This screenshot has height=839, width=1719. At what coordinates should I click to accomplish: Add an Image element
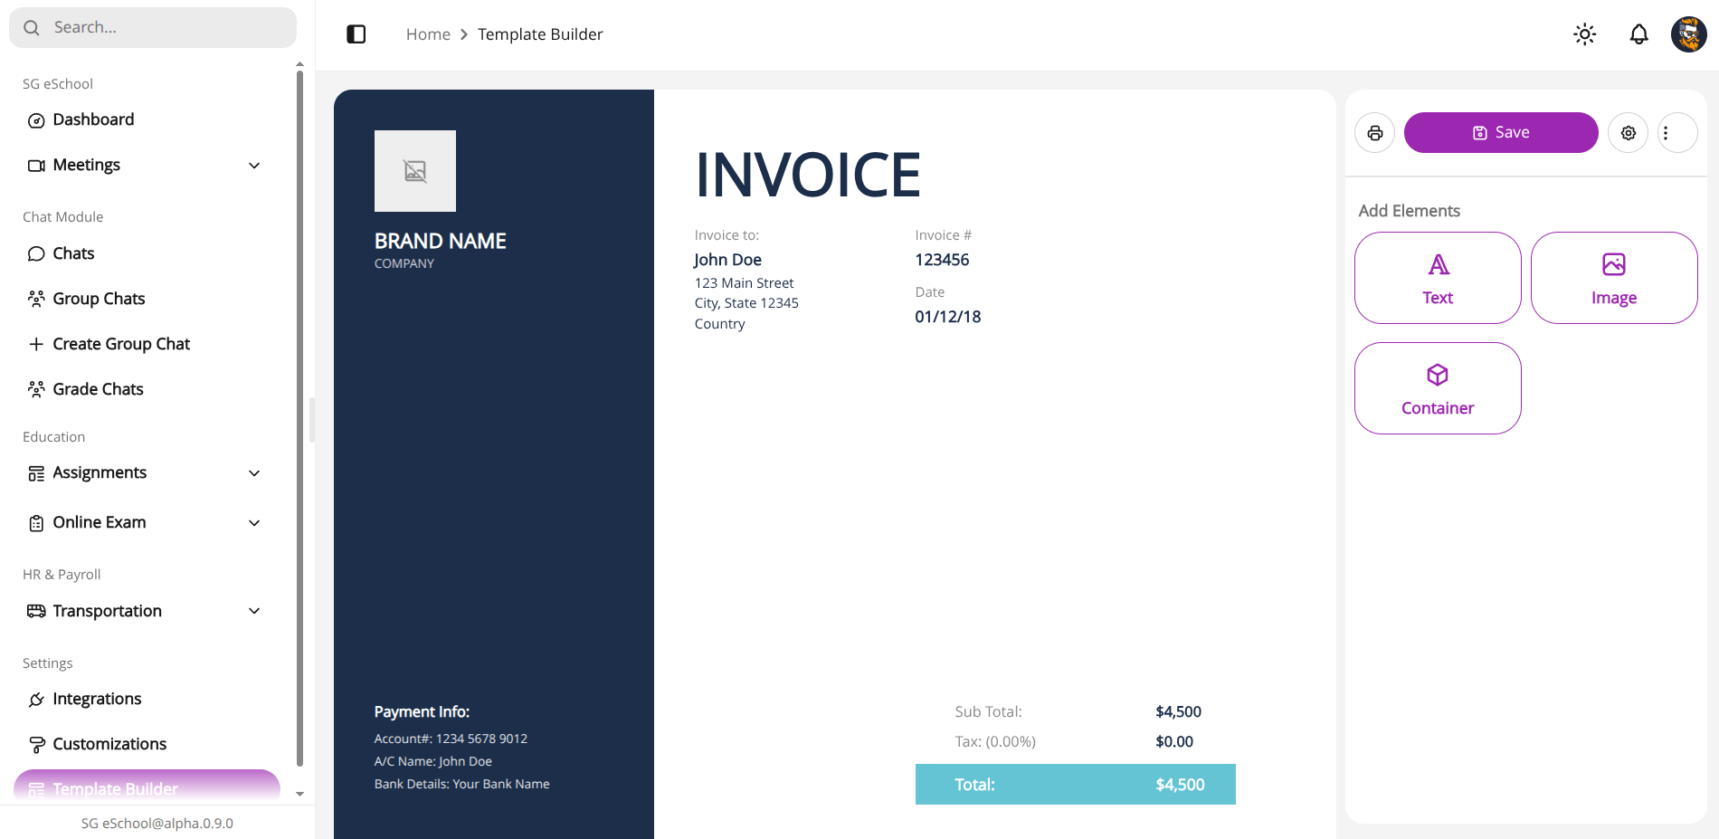(1614, 278)
